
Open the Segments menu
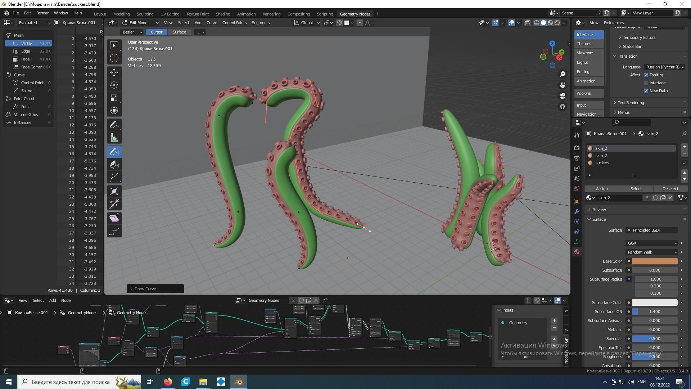(x=261, y=23)
